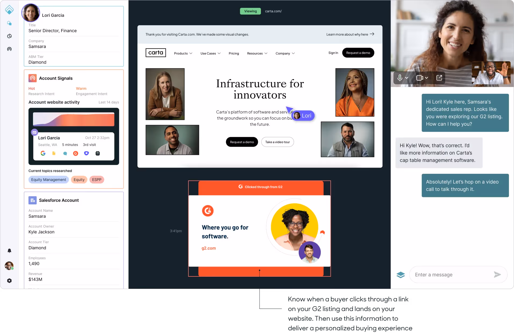Click the user avatar in the sidebar
Image resolution: width=514 pixels, height=333 pixels.
point(9,266)
